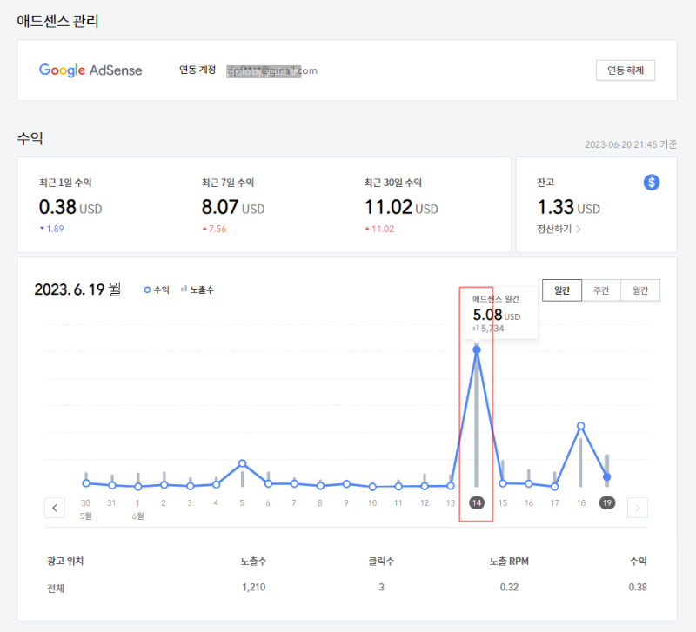Click the Google AdSense logo

pyautogui.click(x=90, y=70)
